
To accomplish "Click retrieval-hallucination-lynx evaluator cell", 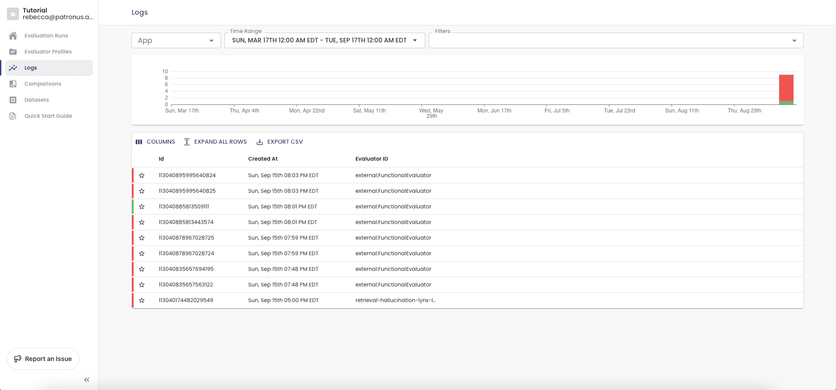I will pos(396,300).
